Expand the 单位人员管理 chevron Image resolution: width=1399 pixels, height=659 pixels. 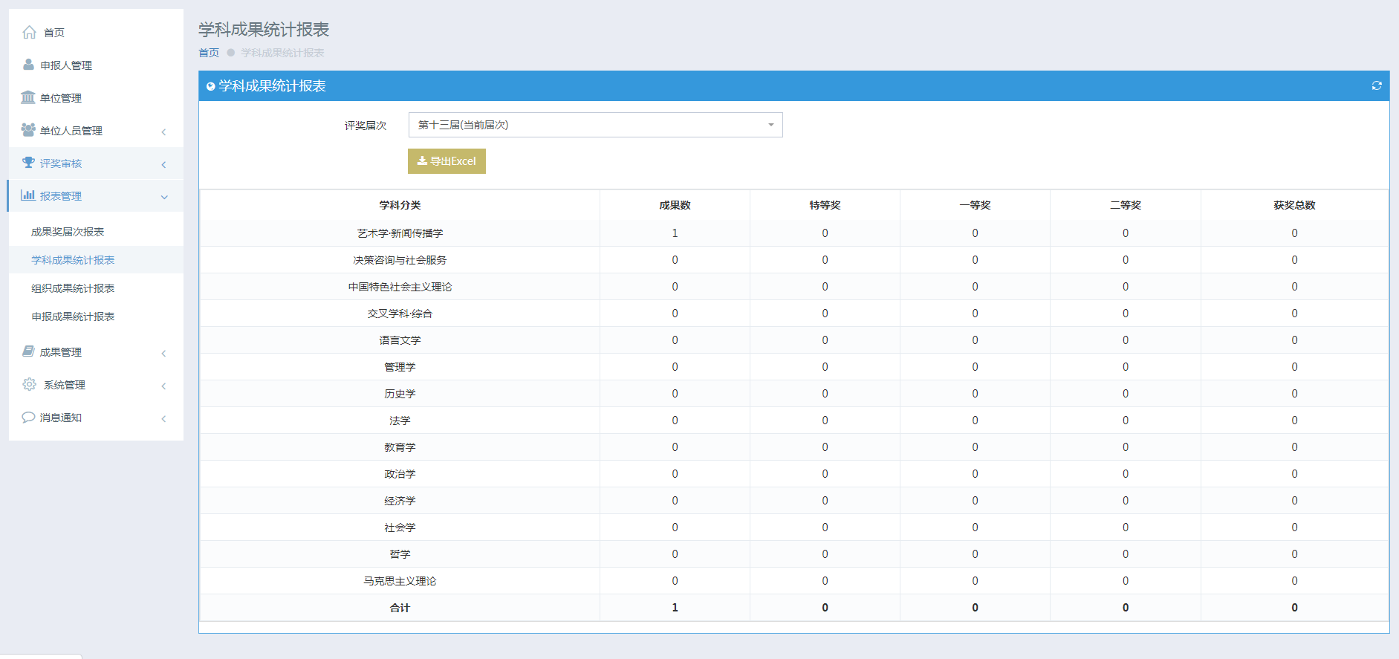163,132
